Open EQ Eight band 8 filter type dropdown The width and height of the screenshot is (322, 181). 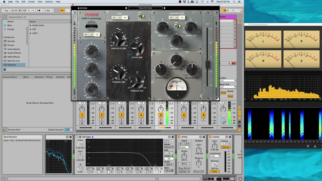coord(158,169)
